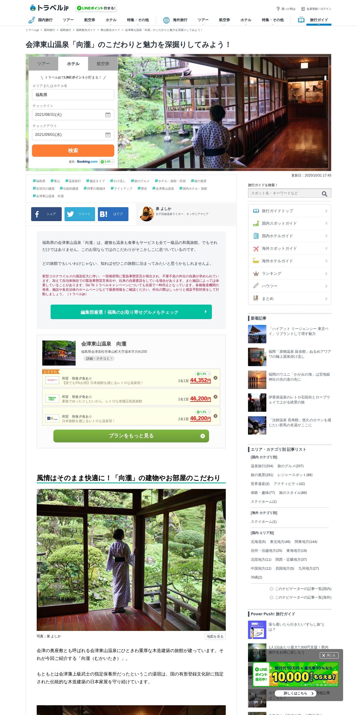Open ハイアット リージェンシー 東京ベイ article thumbnail
This screenshot has width=357, height=715.
[x=257, y=334]
